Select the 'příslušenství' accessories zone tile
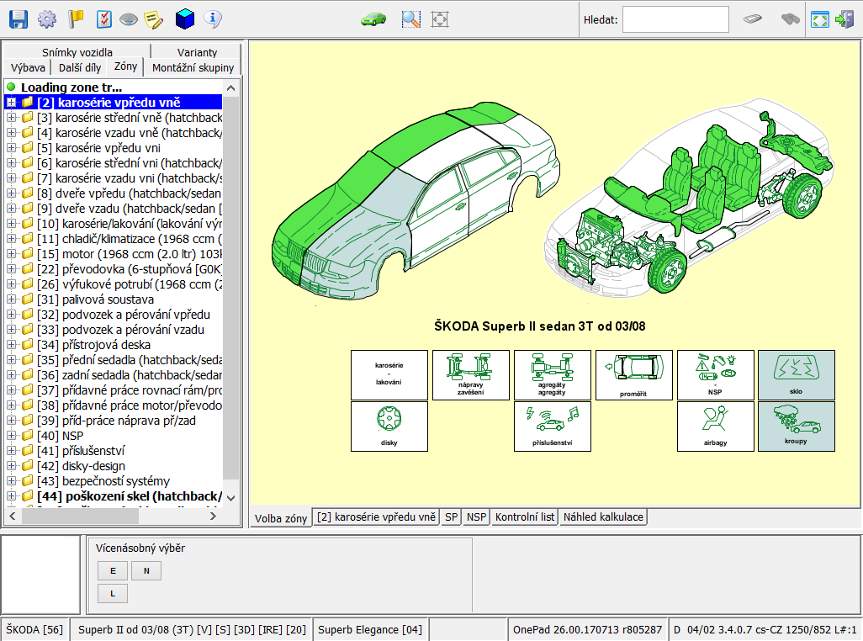Screen dimensions: 863x641 tap(552, 426)
